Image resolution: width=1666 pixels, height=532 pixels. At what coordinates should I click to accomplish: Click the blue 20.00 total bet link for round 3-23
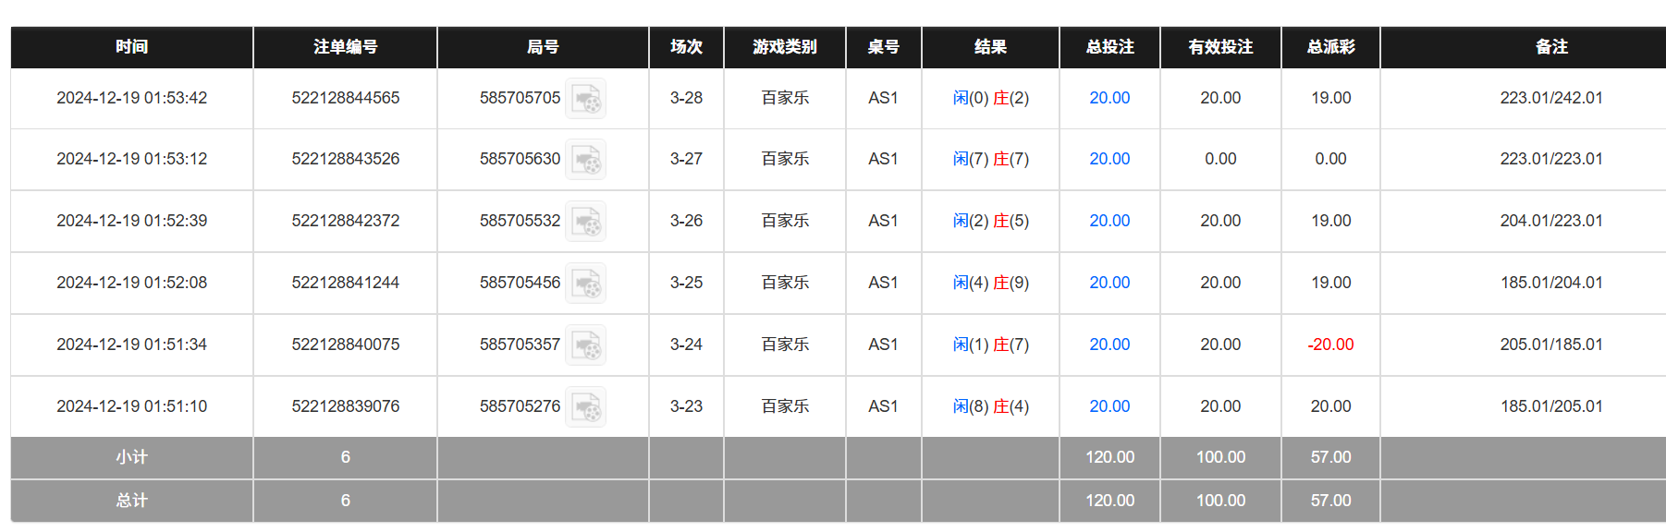click(1109, 405)
